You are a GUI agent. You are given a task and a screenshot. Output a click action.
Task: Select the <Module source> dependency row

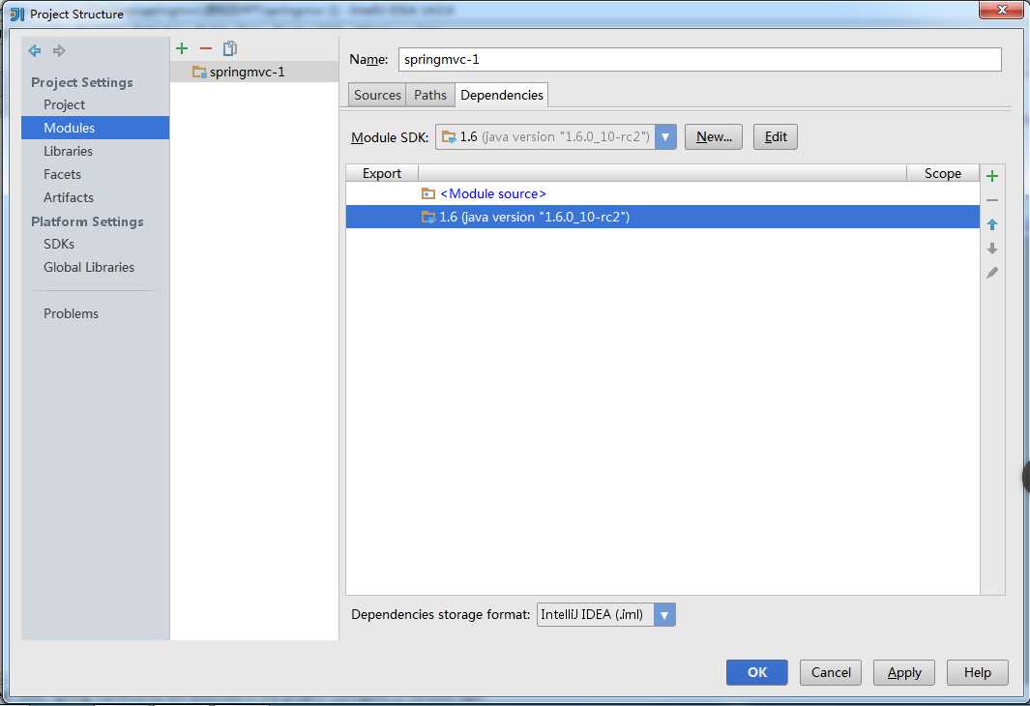coord(662,193)
